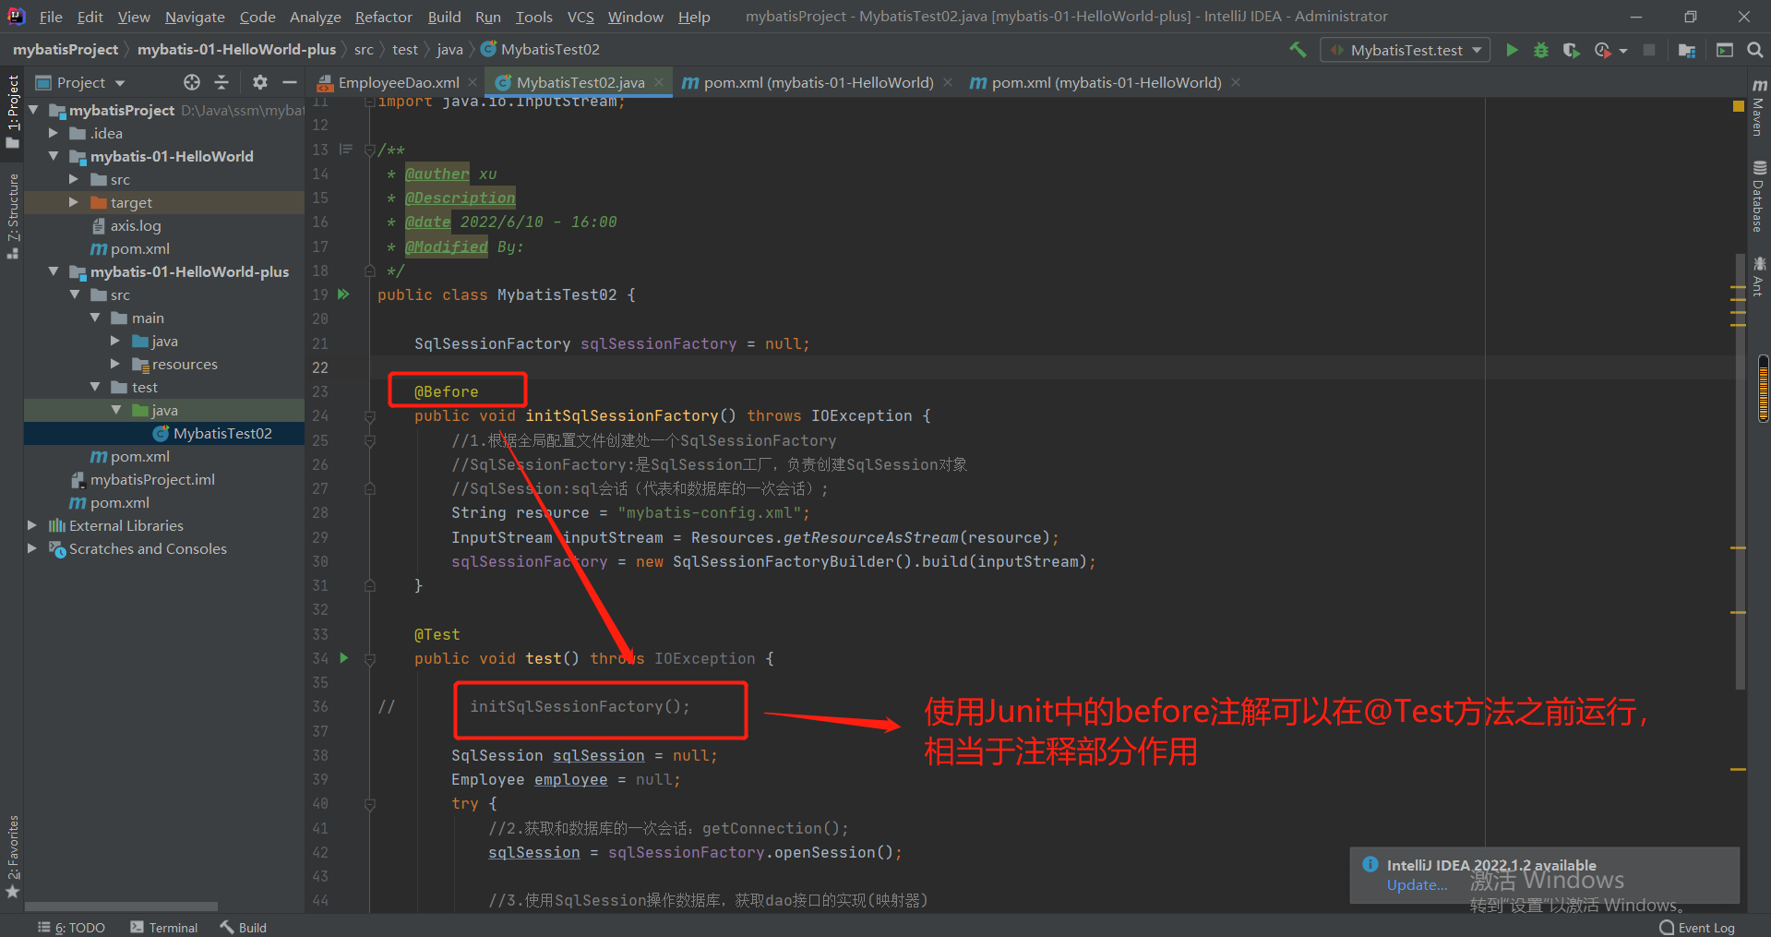Click the javadoc rendered view gutter icon
Image resolution: width=1771 pixels, height=937 pixels.
pyautogui.click(x=346, y=149)
